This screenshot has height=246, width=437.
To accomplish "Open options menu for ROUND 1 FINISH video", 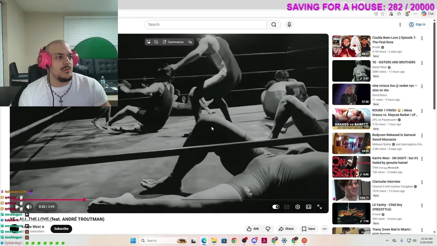I will pyautogui.click(x=422, y=111).
